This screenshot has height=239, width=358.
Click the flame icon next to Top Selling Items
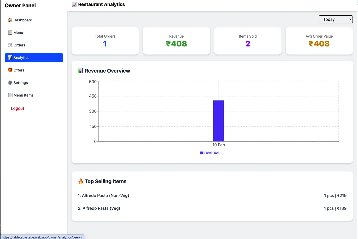point(81,181)
